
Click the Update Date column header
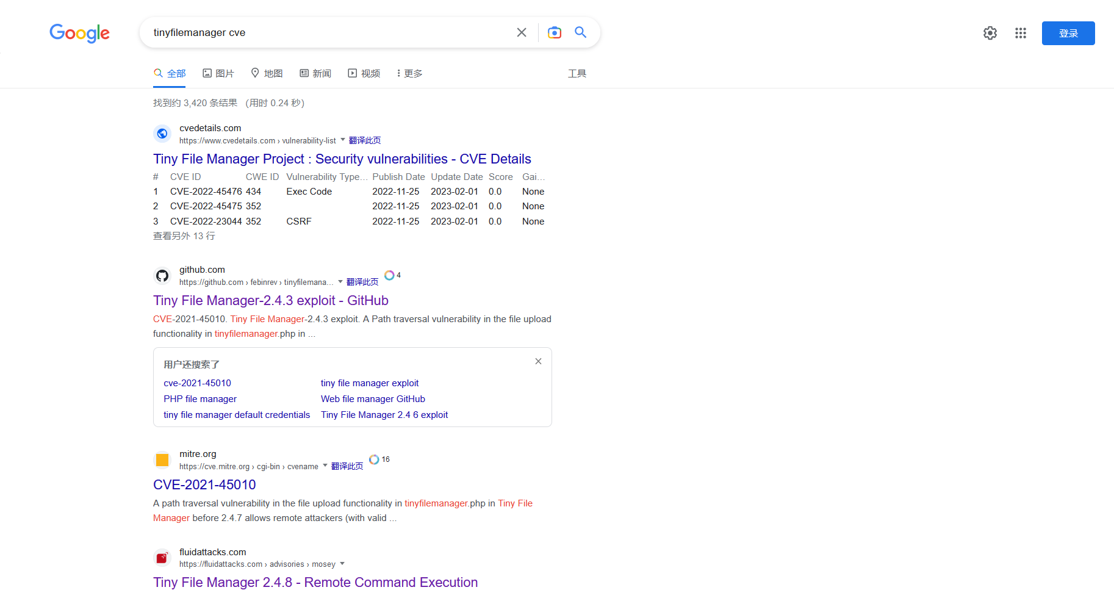coord(457,177)
